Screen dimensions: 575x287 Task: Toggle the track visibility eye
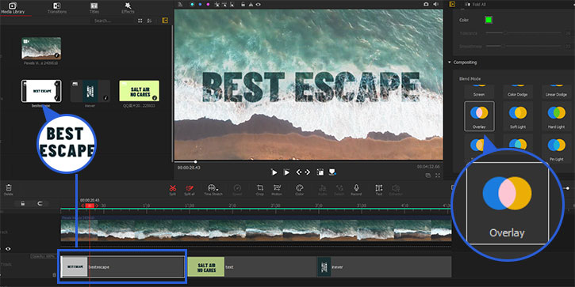click(8, 248)
